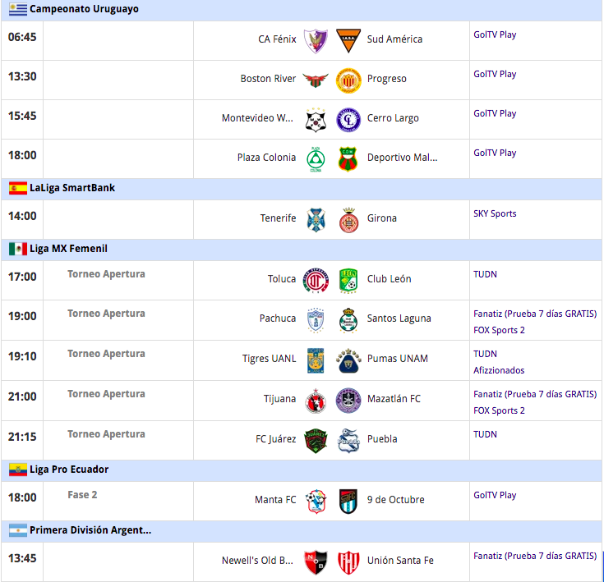Screen dimensions: 604x582
Task: Click the Boston River winged crest
Action: (316, 80)
